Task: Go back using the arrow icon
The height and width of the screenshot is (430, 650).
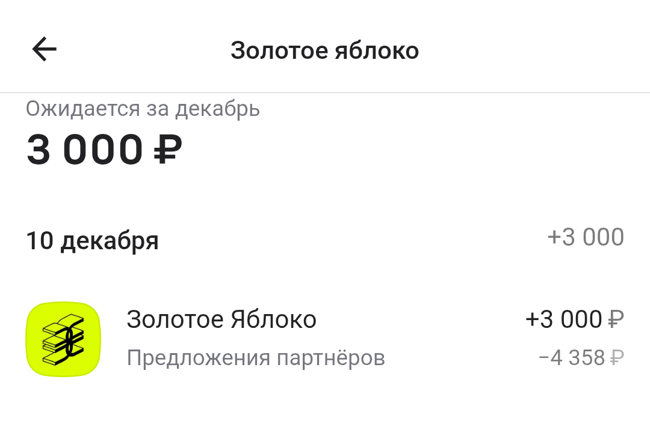Action: pos(45,50)
